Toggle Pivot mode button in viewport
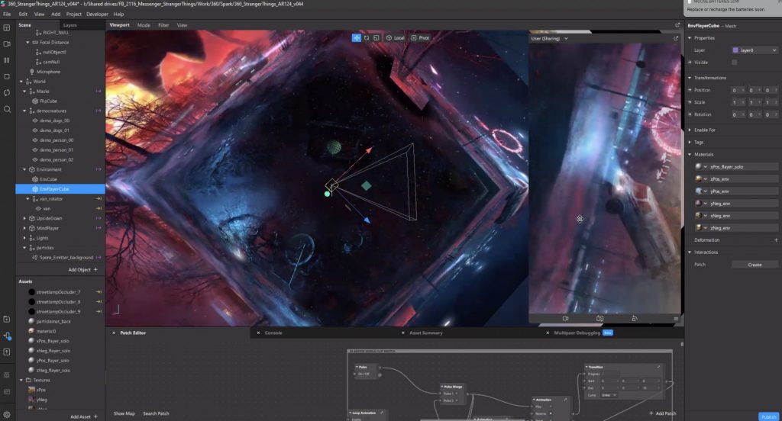This screenshot has width=782, height=421. [420, 38]
